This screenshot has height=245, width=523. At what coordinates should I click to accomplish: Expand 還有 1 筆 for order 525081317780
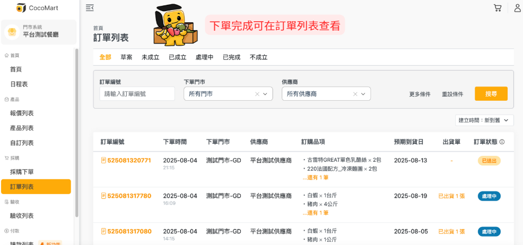pos(316,213)
